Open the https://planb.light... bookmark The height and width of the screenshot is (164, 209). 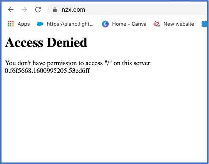pos(70,24)
